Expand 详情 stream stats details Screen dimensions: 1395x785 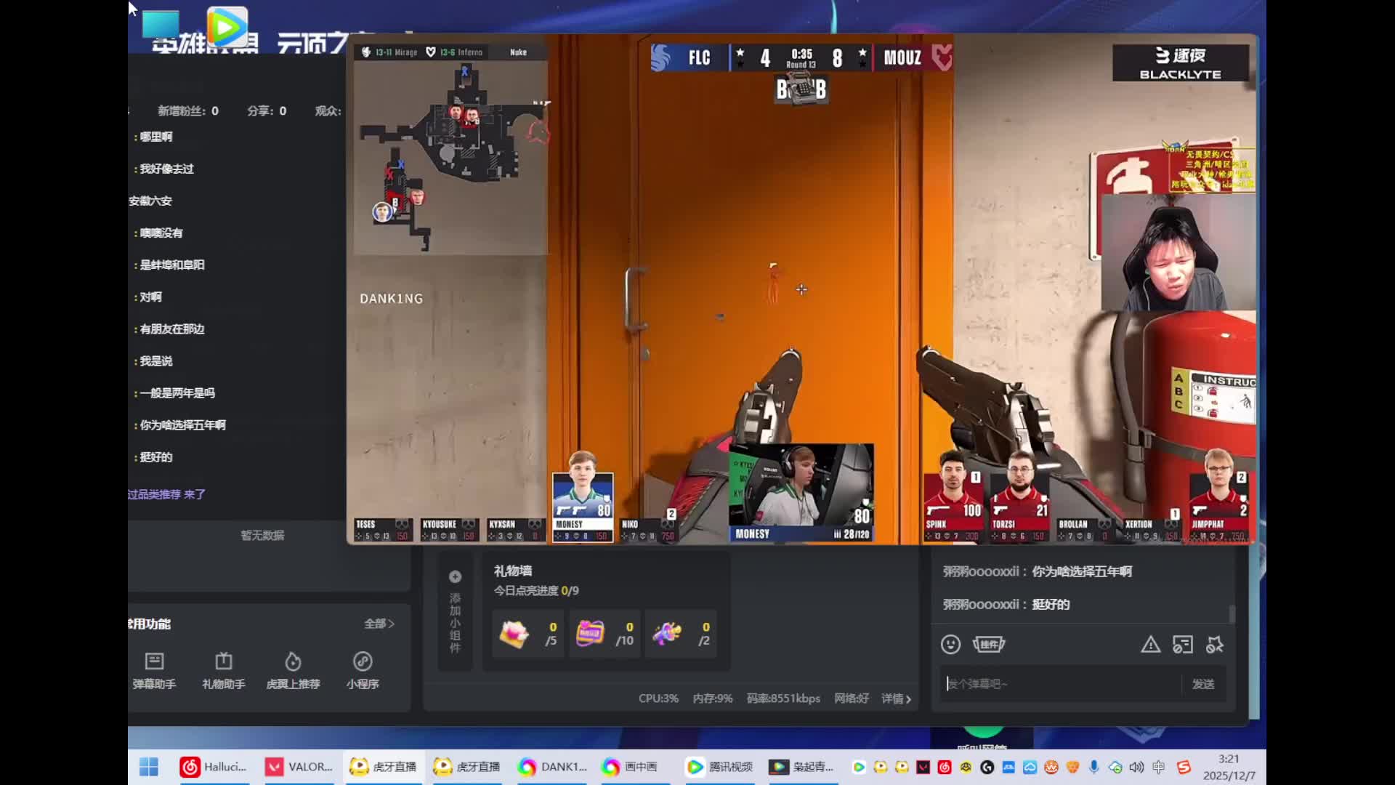tap(896, 699)
